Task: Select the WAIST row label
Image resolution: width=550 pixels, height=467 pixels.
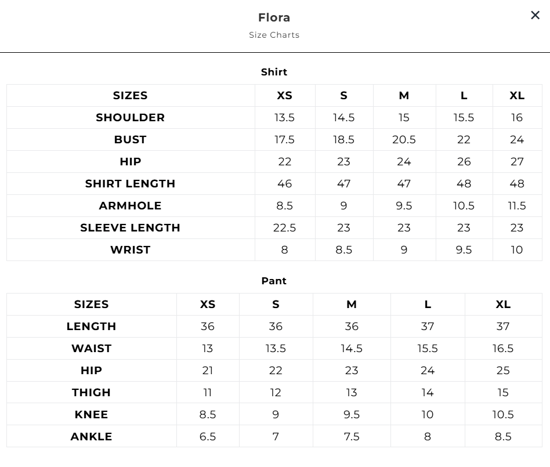Action: tap(92, 349)
